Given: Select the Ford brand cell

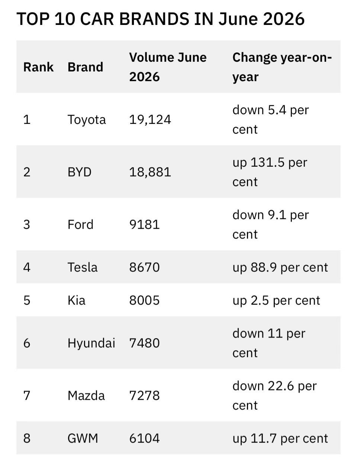Looking at the screenshot, I should tap(80, 225).
